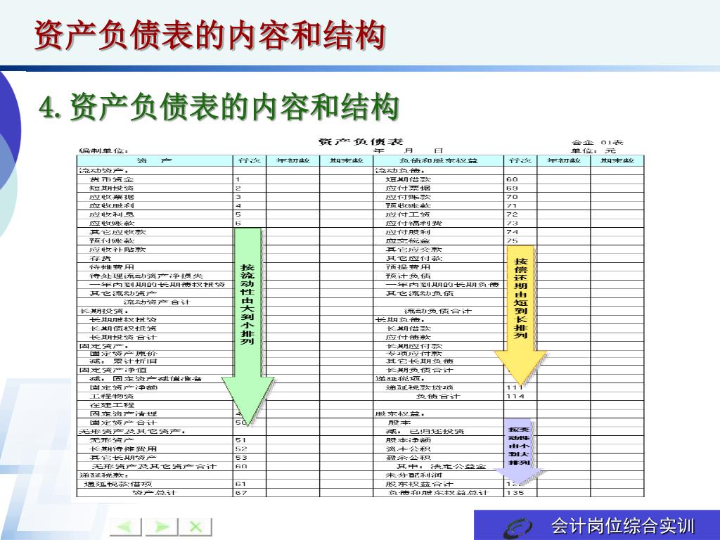
Task: Select the 长期股权投资 row
Action: (123, 319)
